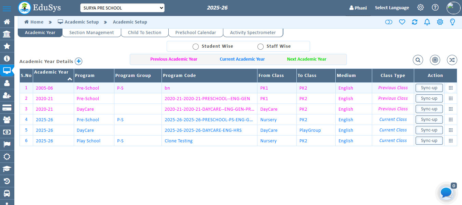Switch to Section Management tab
Viewport: 462px width, 205px height.
point(92,33)
